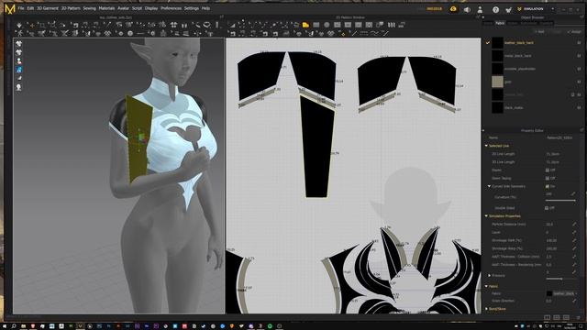Open the Avatar menu

[x=123, y=8]
